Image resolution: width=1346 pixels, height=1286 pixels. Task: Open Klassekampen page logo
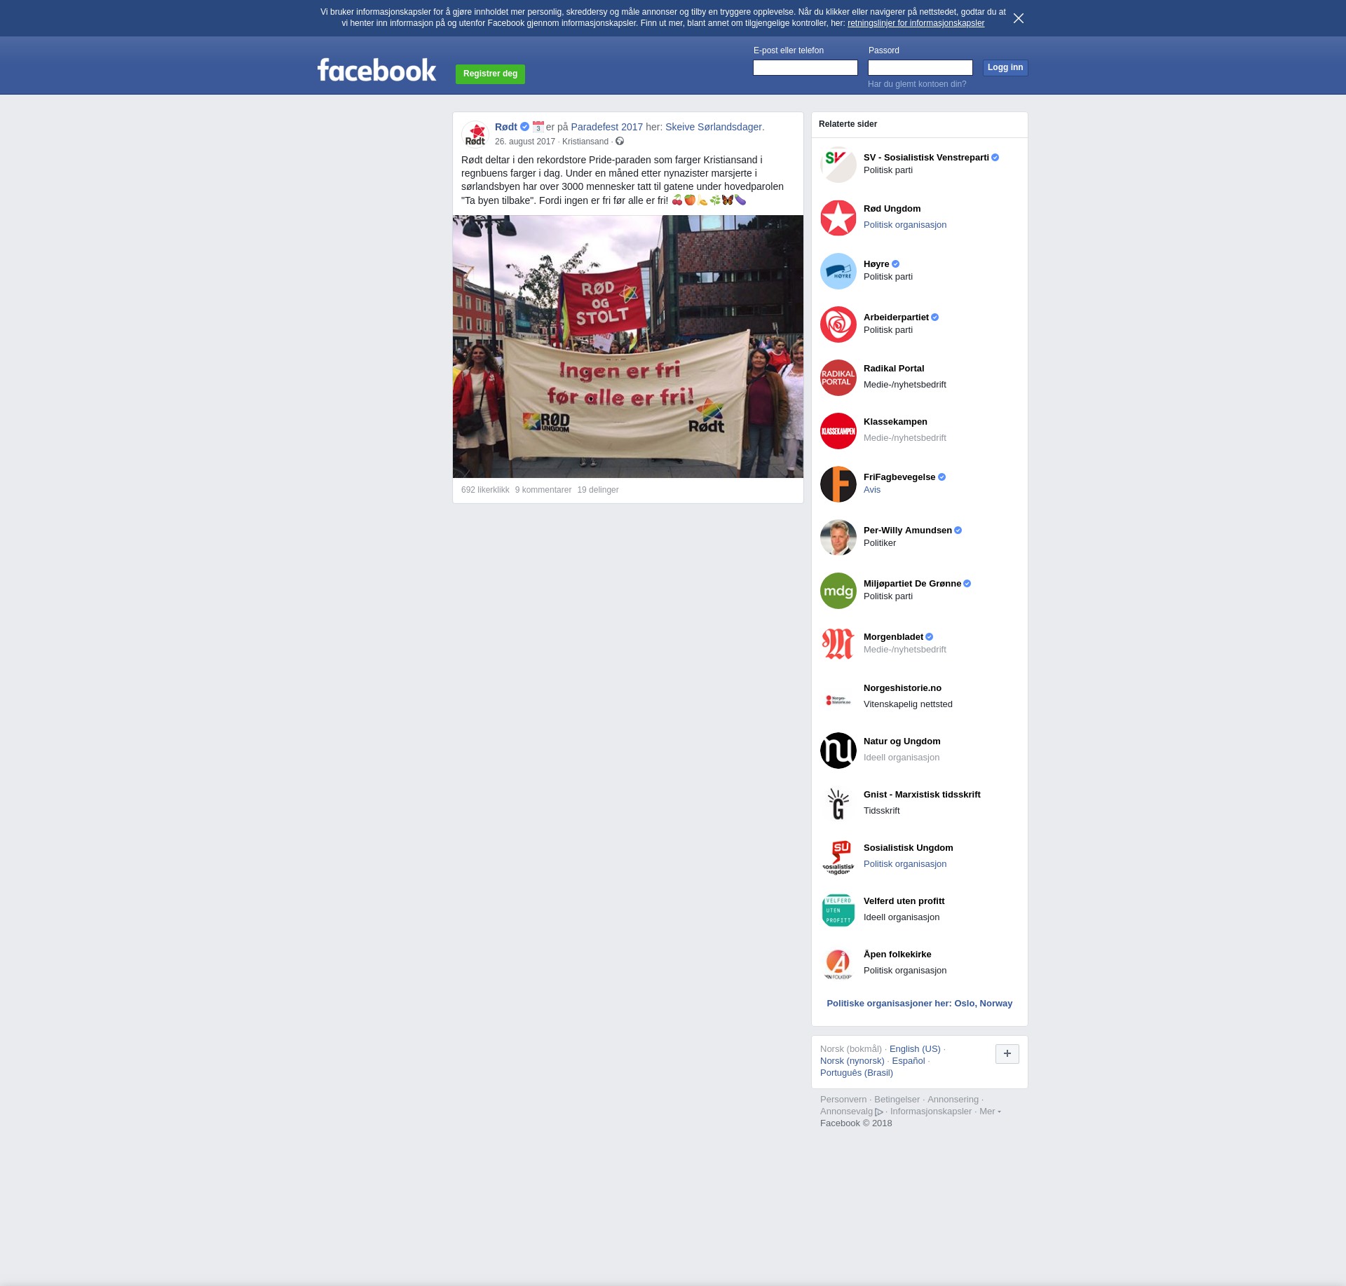(838, 431)
